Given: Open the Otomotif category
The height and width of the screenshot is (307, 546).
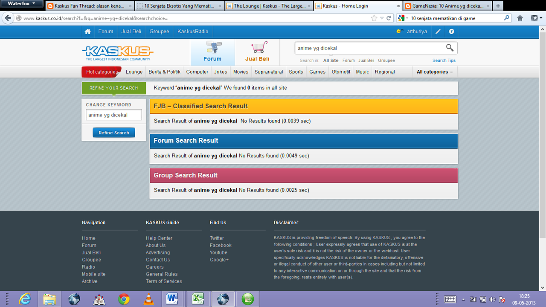Looking at the screenshot, I should click(x=341, y=72).
